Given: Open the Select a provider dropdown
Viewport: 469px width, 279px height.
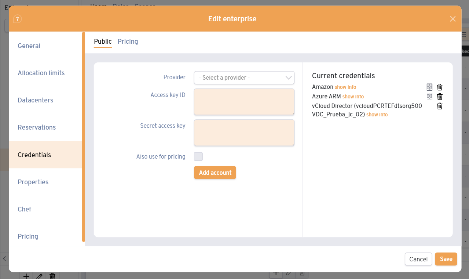Looking at the screenshot, I should tap(244, 78).
